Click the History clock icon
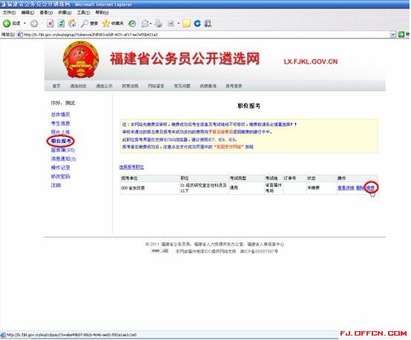This screenshot has height=340, width=411. [132, 24]
